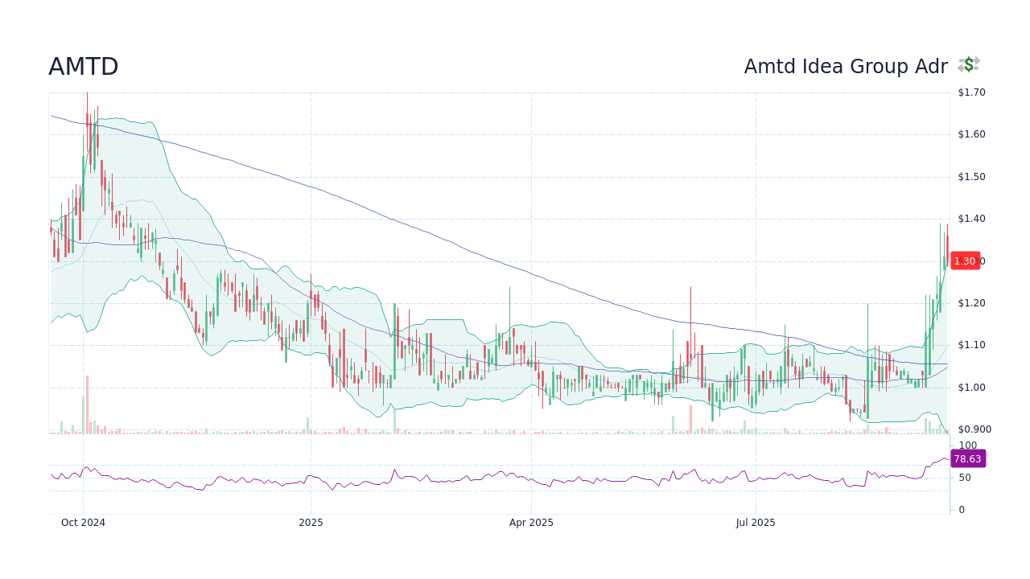The height and width of the screenshot is (579, 1030).
Task: Switch to the Amtd Idea Group Adr header
Action: click(845, 66)
